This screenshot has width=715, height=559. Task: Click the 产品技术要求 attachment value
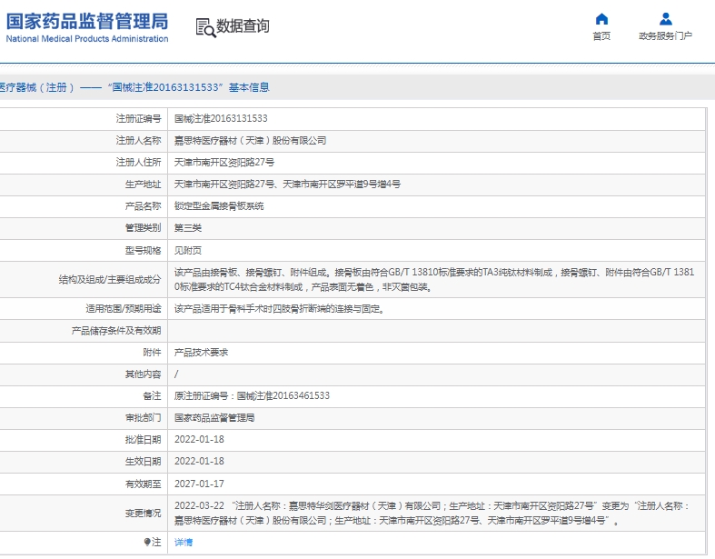tap(201, 353)
